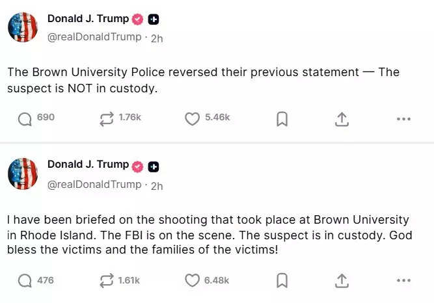Open profile avatar on the second post
Screen dimensions: 434x303
coord(23,174)
